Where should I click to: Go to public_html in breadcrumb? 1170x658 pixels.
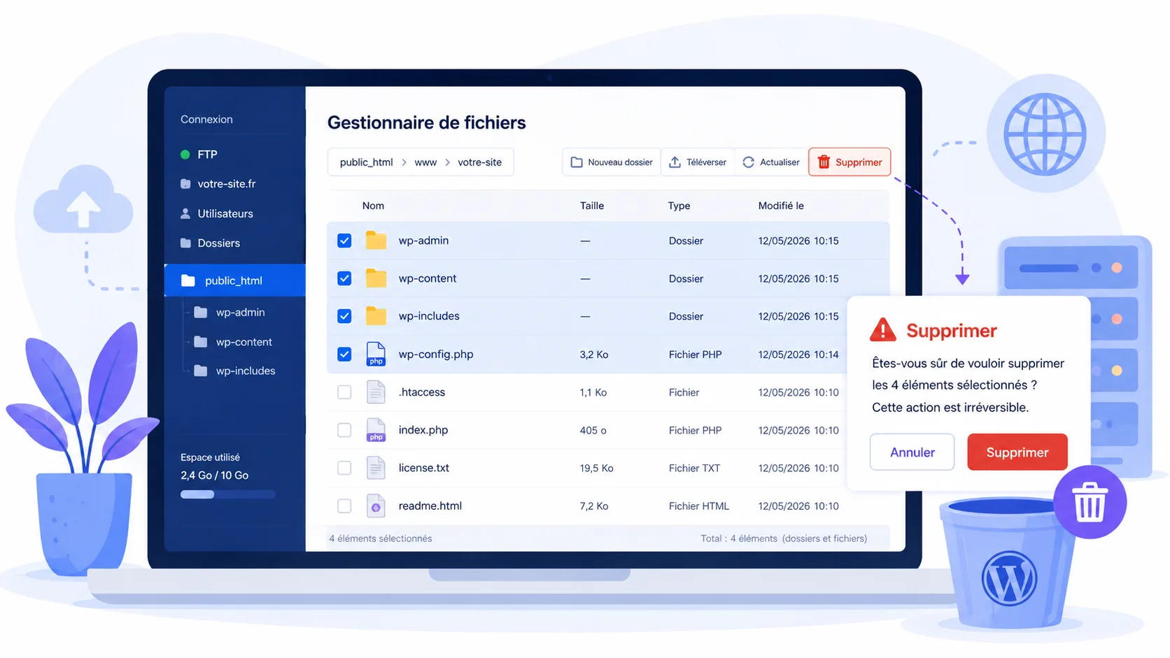366,162
